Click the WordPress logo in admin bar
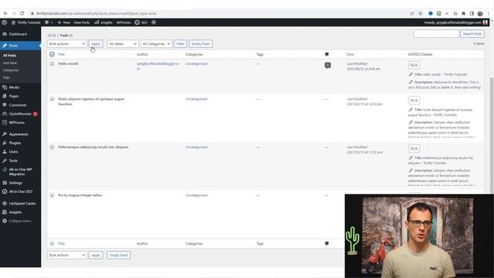This screenshot has height=278, width=494. [5, 22]
